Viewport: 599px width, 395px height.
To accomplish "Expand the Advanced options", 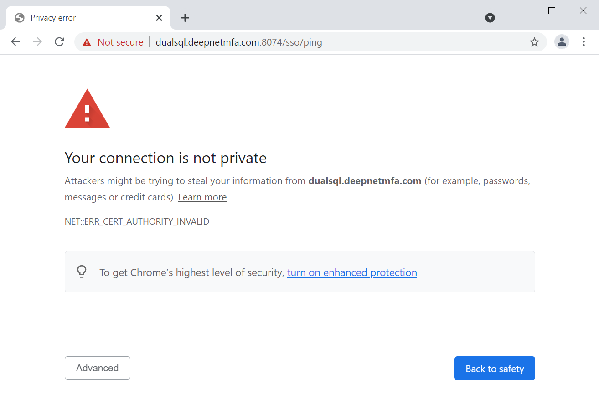I will pos(98,368).
